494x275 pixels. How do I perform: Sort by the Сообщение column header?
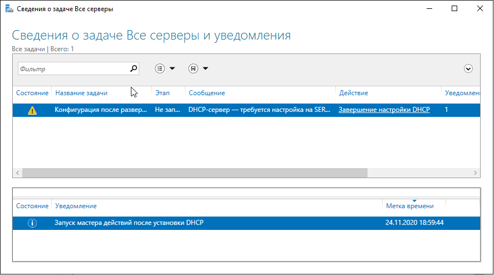[x=207, y=93]
